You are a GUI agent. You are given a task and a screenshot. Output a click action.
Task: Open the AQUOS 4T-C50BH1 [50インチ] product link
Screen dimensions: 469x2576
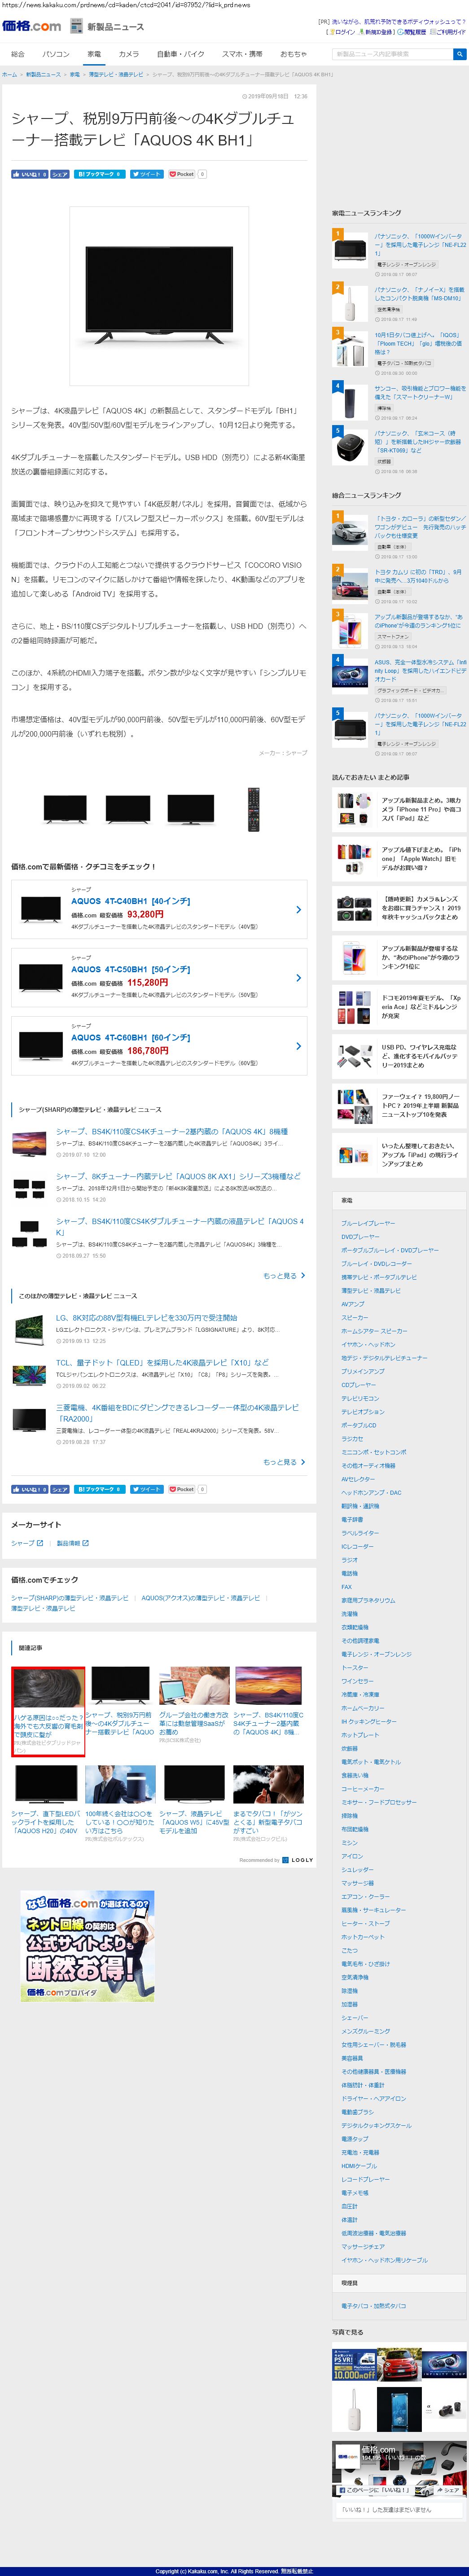click(x=131, y=969)
